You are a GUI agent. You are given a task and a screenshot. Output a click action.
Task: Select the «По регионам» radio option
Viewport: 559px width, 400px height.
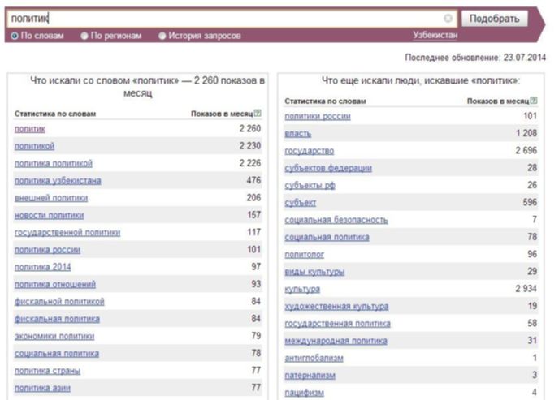(x=85, y=36)
